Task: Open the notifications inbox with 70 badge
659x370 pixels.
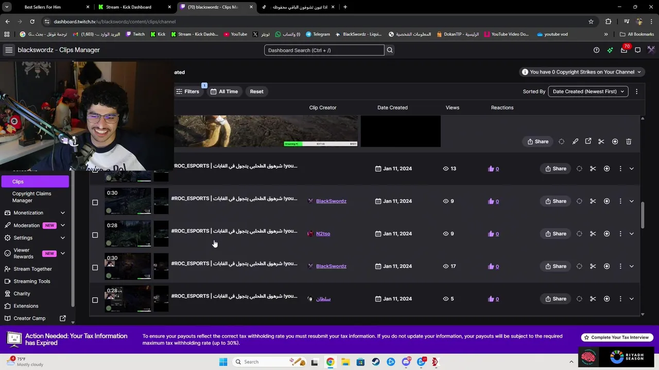Action: 624,50
